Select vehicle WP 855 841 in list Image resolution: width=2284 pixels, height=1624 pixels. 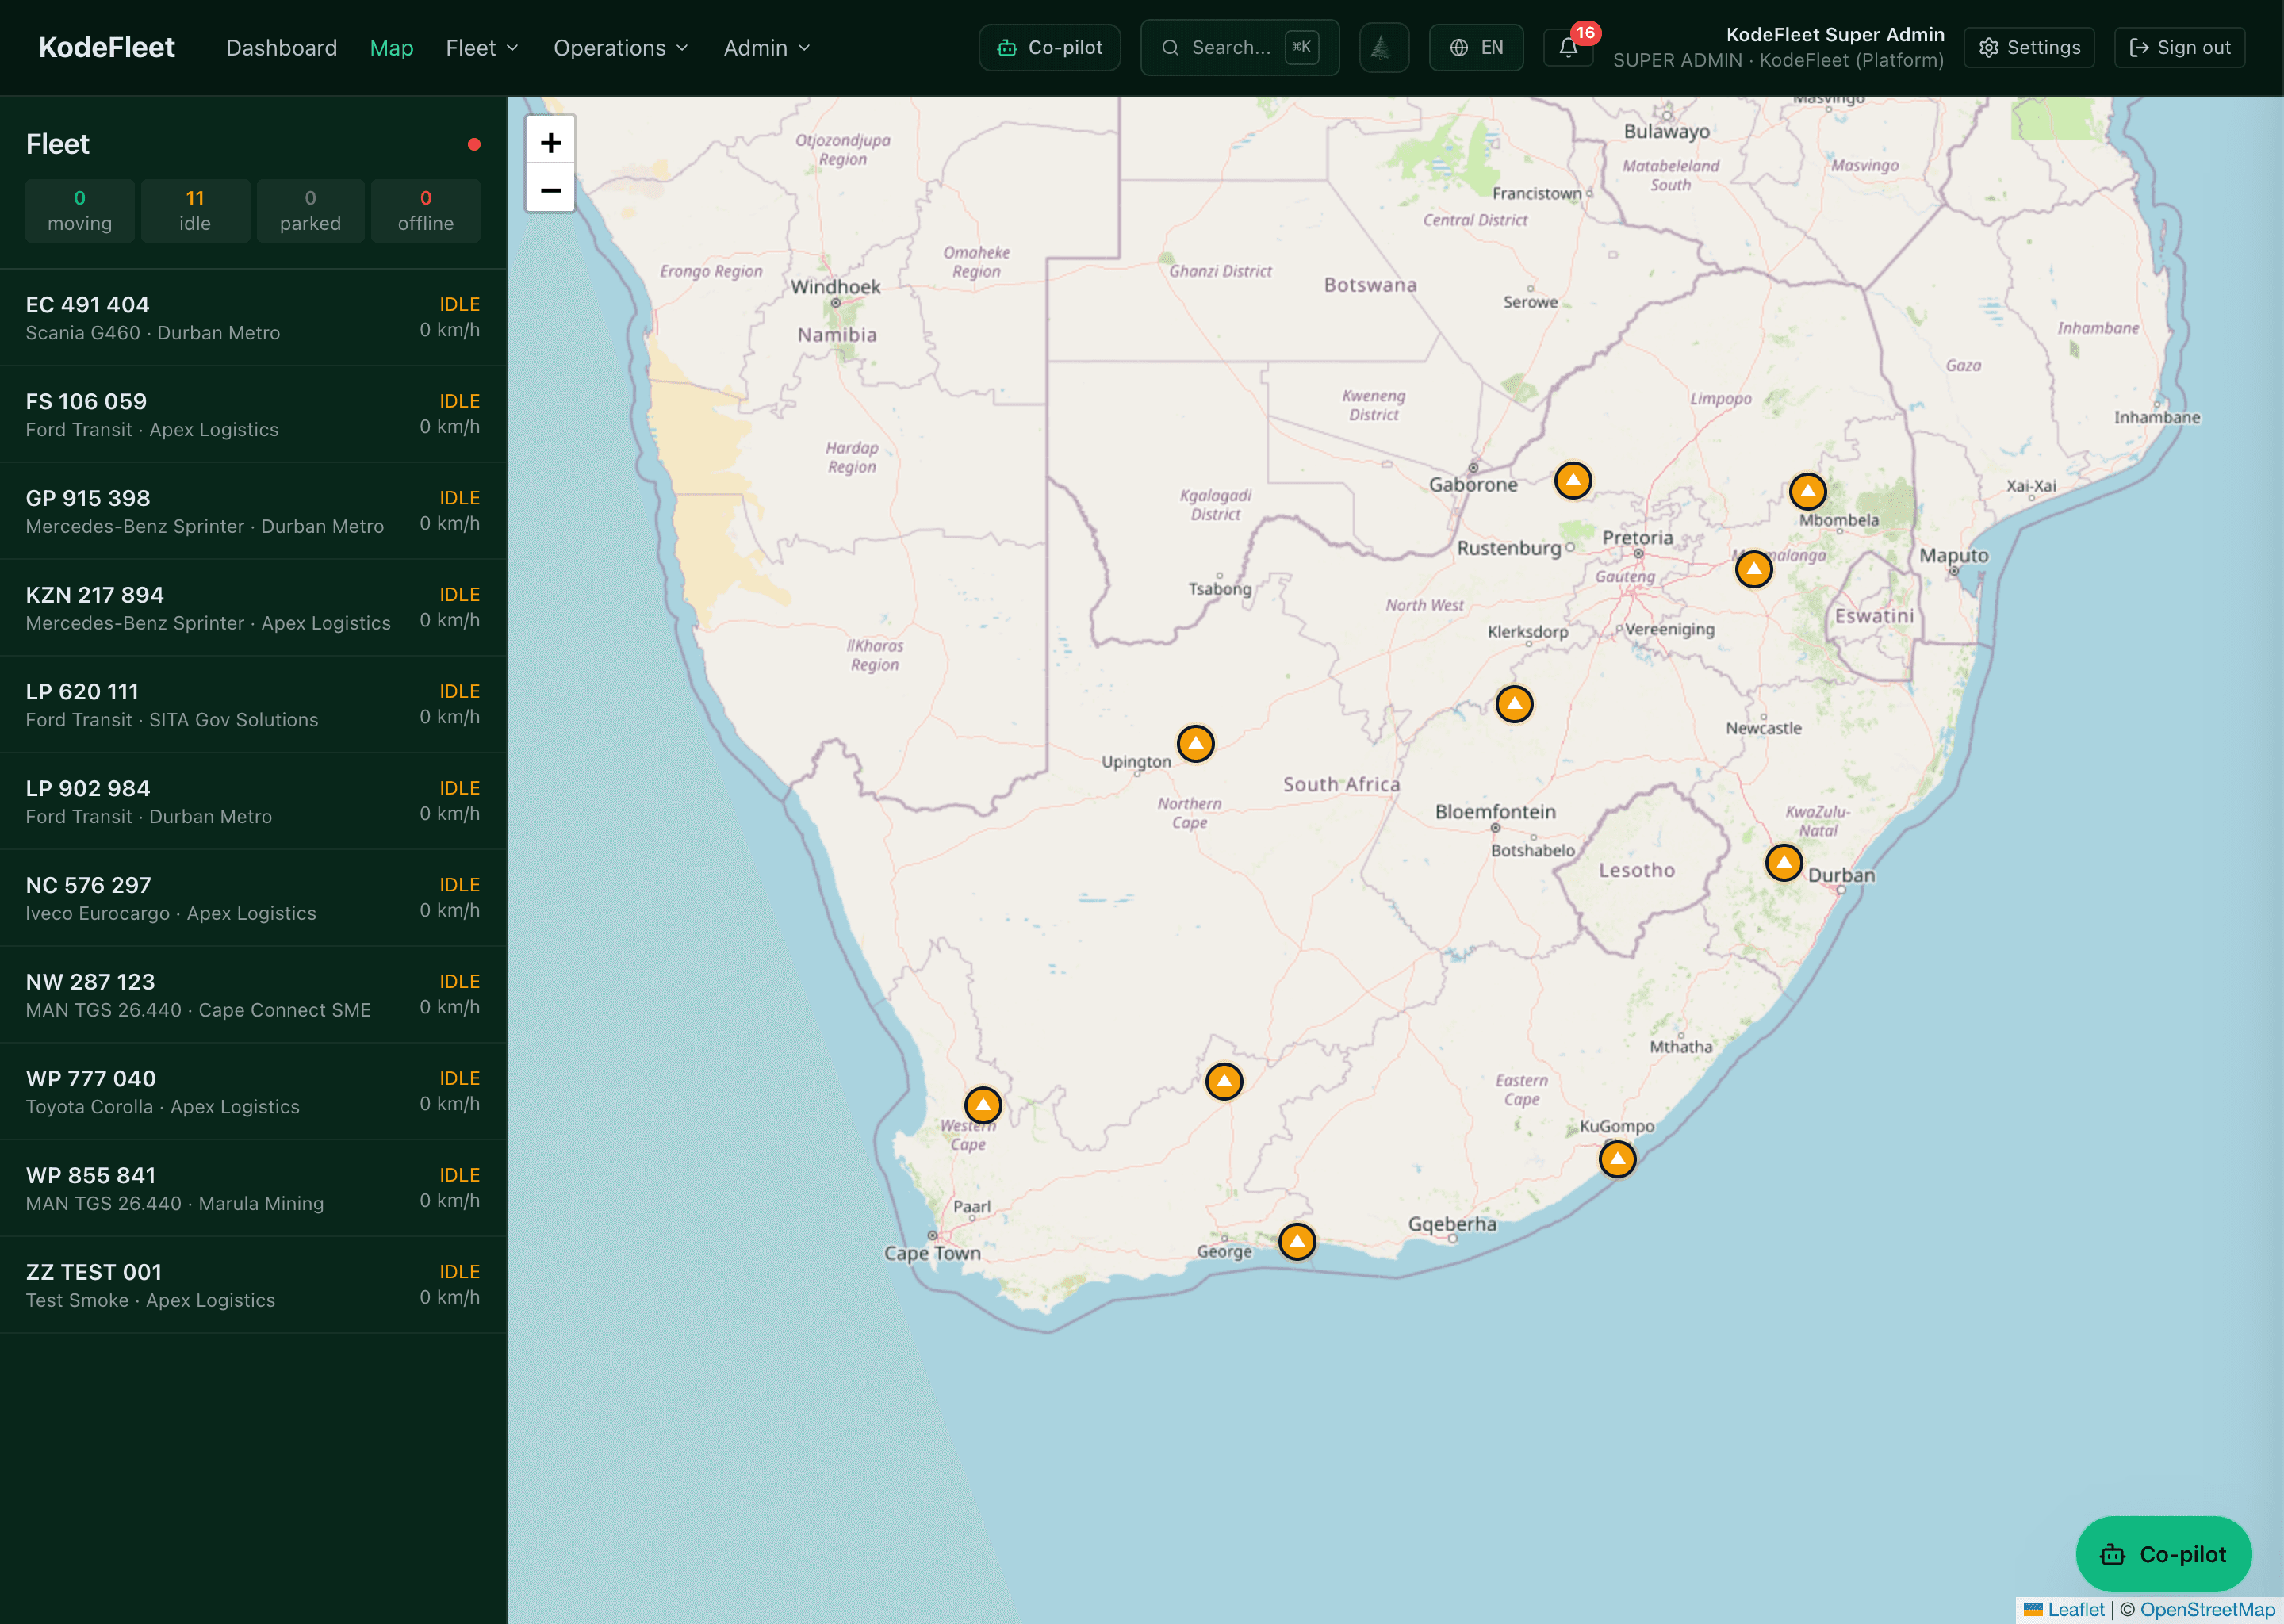pyautogui.click(x=253, y=1188)
